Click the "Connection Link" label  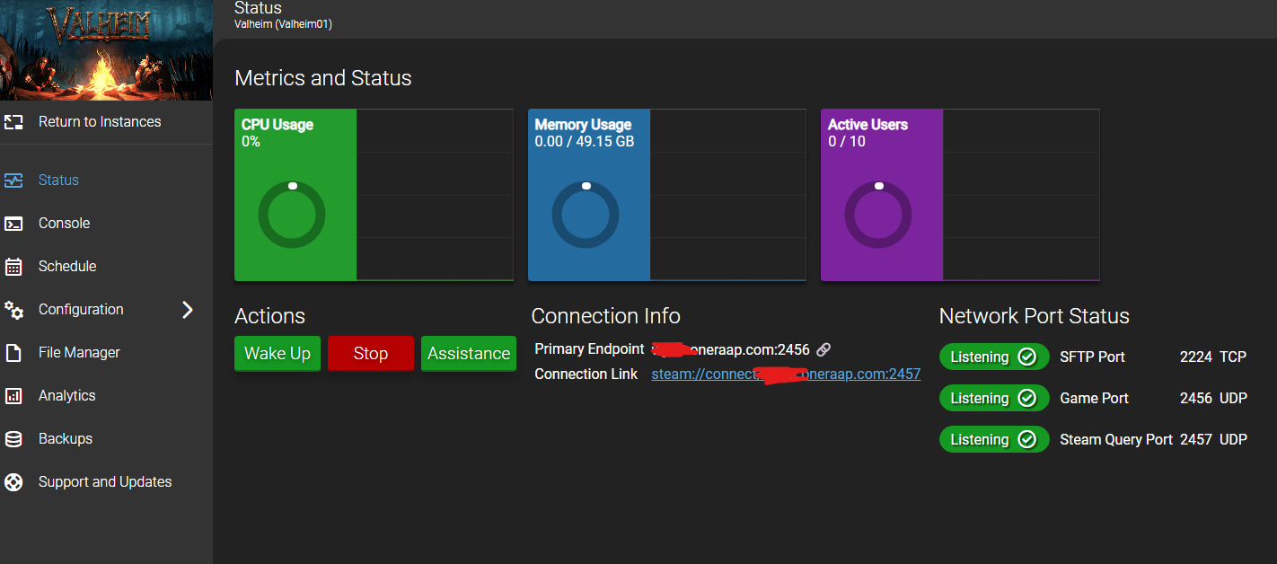pos(586,375)
